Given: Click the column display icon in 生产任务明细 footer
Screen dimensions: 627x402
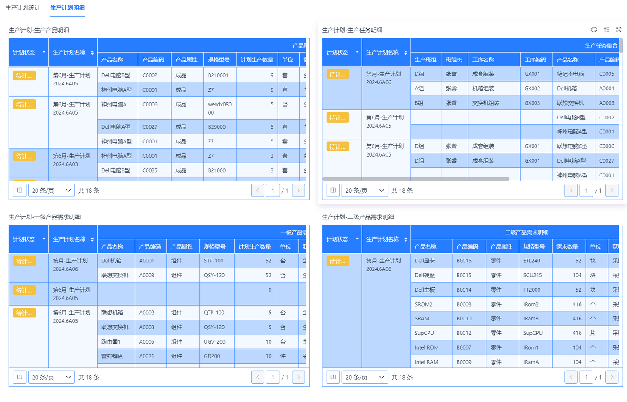Looking at the screenshot, I should 333,190.
